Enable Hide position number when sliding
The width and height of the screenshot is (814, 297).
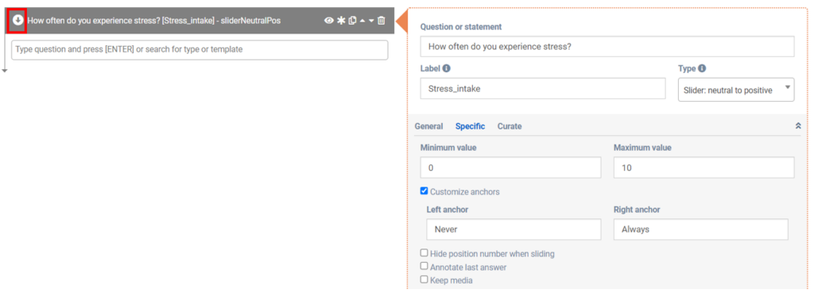pyautogui.click(x=424, y=253)
